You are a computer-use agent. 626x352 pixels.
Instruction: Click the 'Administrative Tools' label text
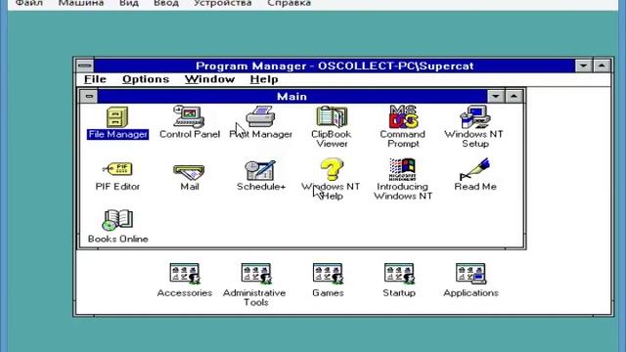tap(254, 297)
